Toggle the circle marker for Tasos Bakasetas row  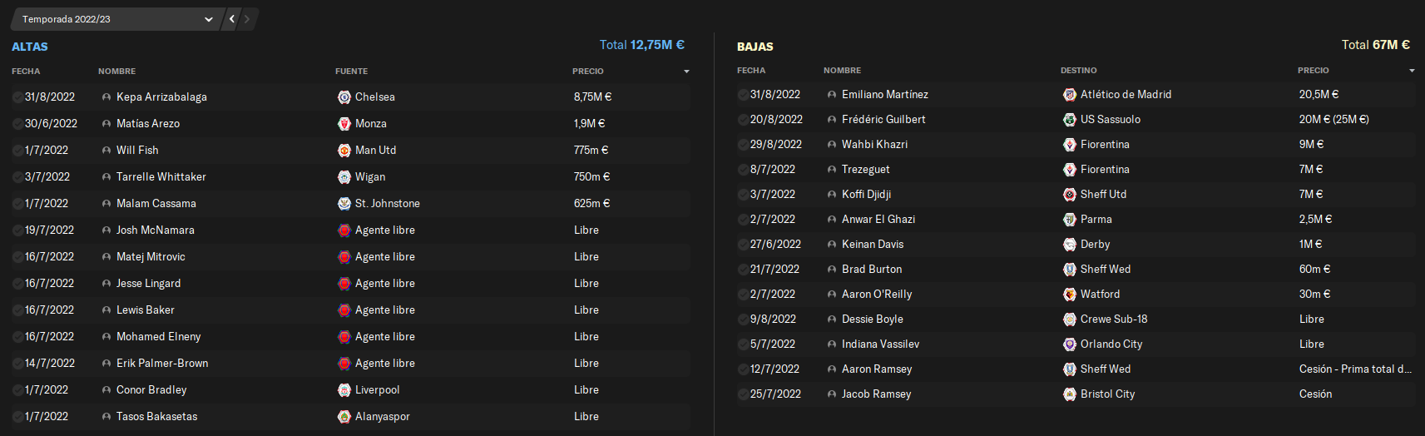pos(17,417)
